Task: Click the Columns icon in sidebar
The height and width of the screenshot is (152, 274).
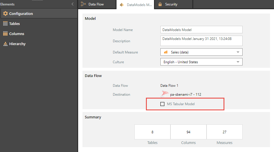Action: click(x=5, y=34)
